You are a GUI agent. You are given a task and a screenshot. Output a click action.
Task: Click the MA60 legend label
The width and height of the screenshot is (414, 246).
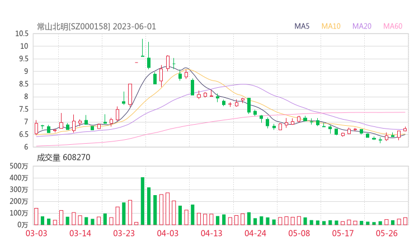393,26
